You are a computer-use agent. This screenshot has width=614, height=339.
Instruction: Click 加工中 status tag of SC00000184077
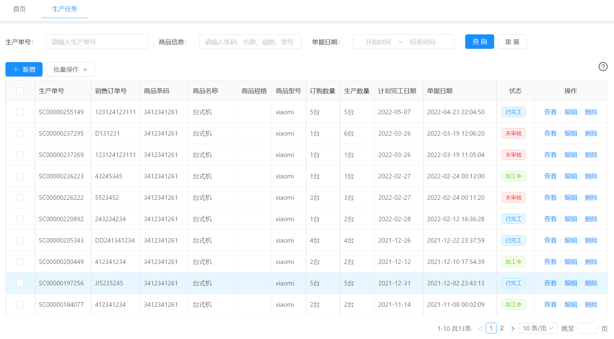[513, 305]
